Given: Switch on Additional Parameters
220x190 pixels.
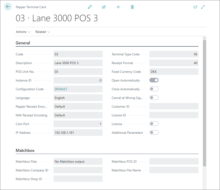Looking at the screenshot, I should (154, 132).
